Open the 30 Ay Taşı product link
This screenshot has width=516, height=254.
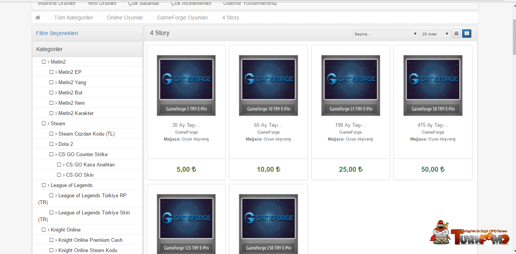[x=186, y=125]
